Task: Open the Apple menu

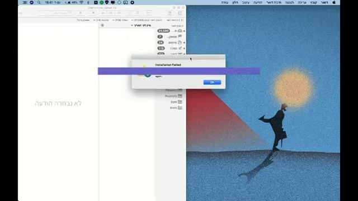Action: [x=334, y=2]
